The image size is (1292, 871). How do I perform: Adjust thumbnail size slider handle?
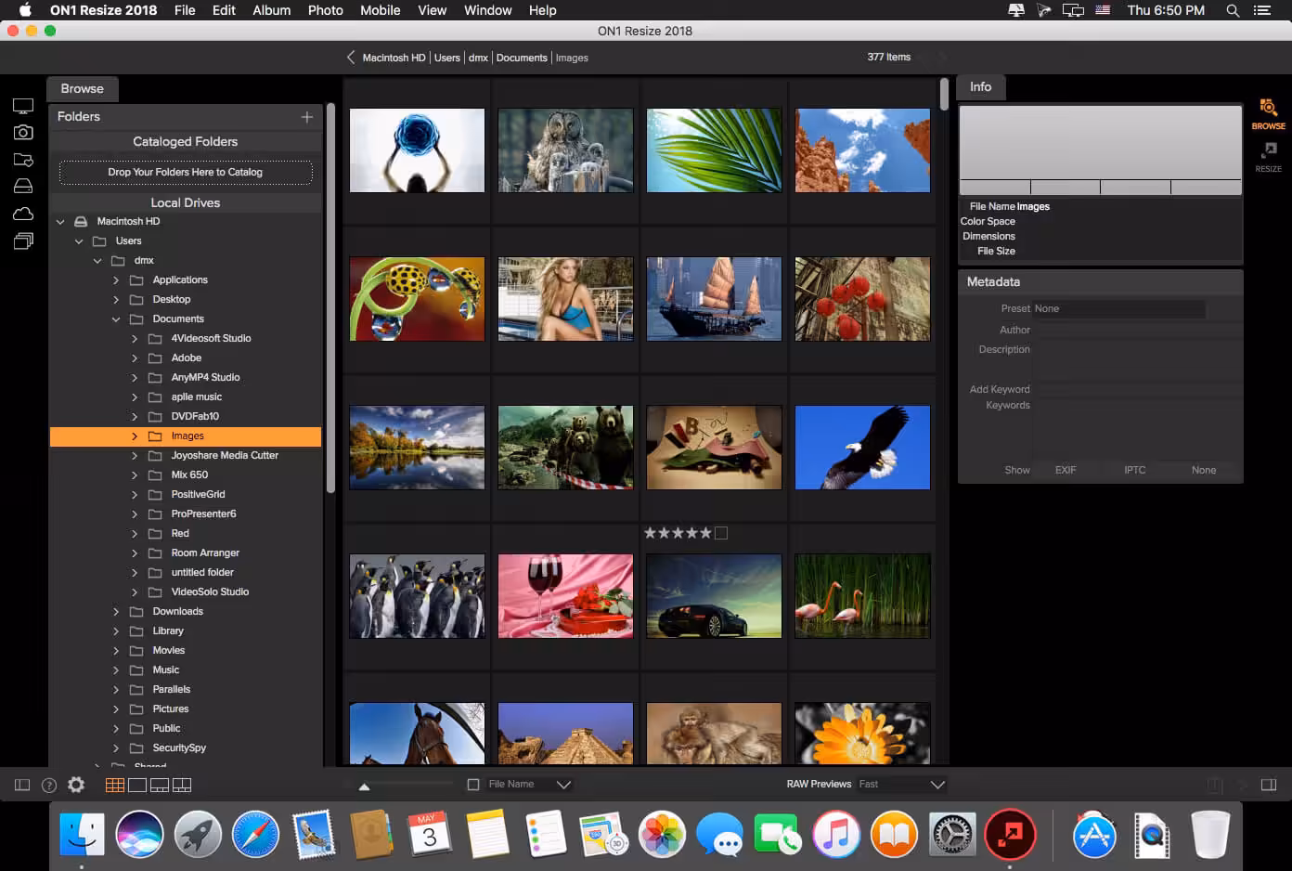(364, 786)
